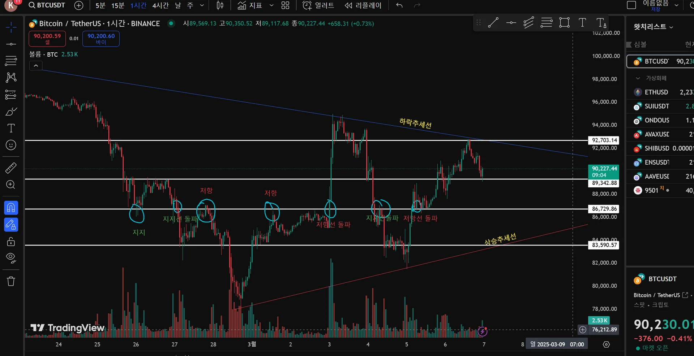Select the text tool in left sidebar
Screen dimensions: 694x356
pyautogui.click(x=11, y=128)
